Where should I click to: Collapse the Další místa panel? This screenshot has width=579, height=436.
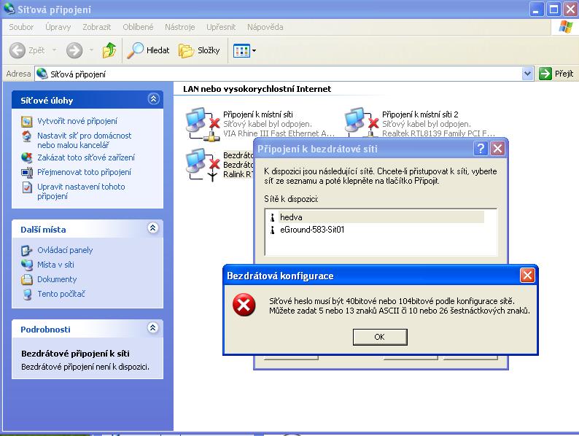tap(153, 228)
